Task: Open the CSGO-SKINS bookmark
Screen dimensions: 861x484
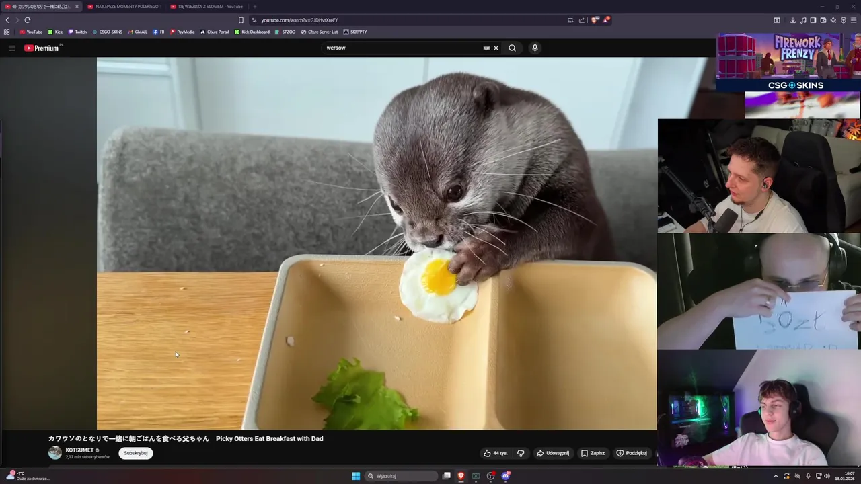Action: (x=108, y=32)
